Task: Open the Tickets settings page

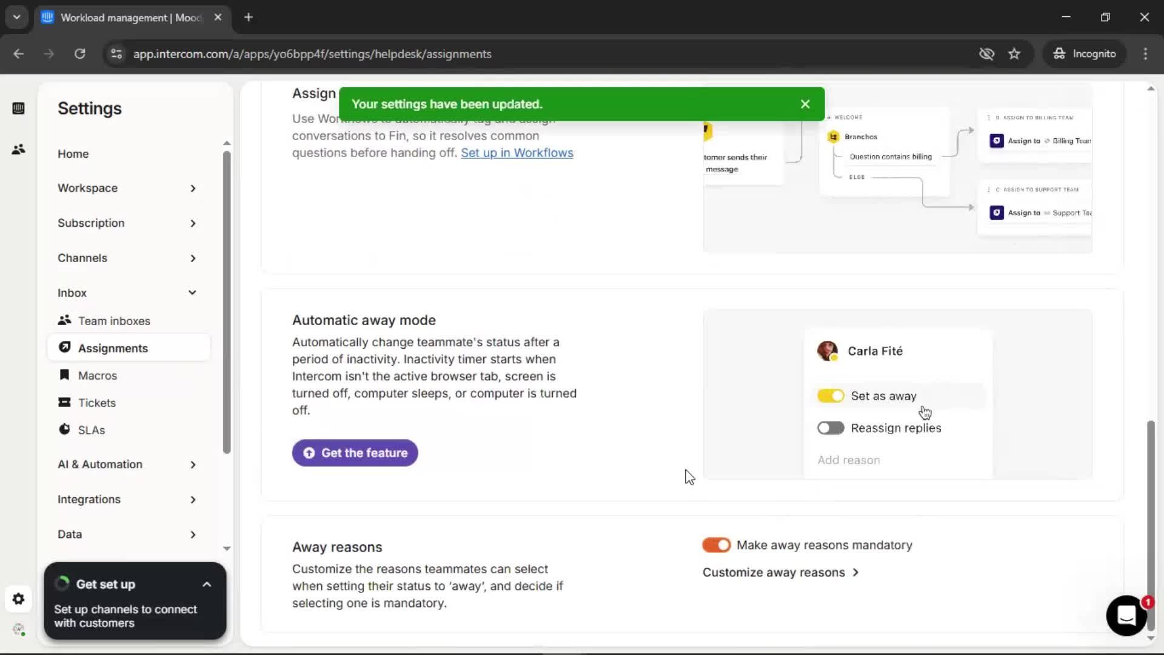Action: click(x=97, y=403)
